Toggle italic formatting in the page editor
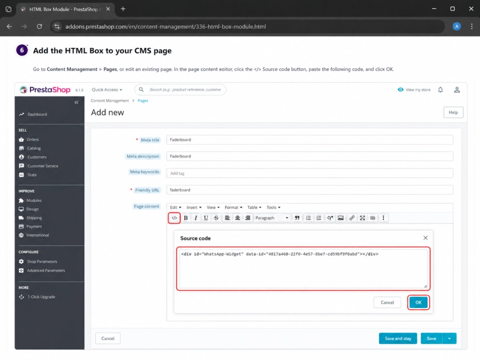 (x=195, y=218)
